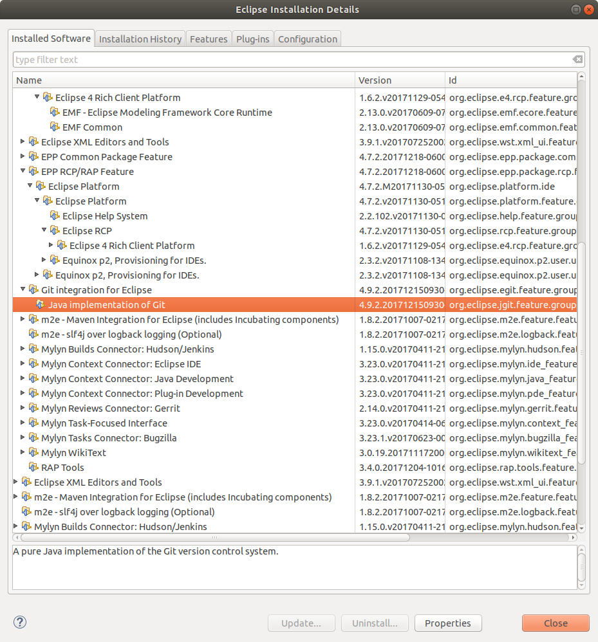Screen dimensions: 598x642
Task: Sort by the Id column header
Action: tap(510, 80)
